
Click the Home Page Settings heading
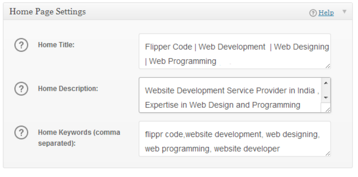tap(48, 12)
